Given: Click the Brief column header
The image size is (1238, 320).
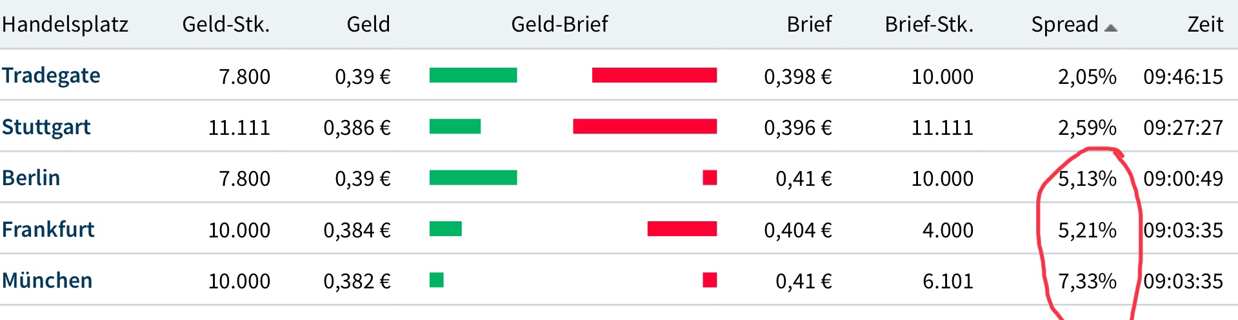Looking at the screenshot, I should (809, 25).
